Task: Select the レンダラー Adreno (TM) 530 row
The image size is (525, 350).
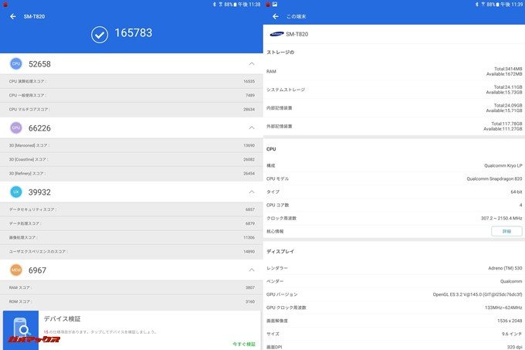Action: 394,268
